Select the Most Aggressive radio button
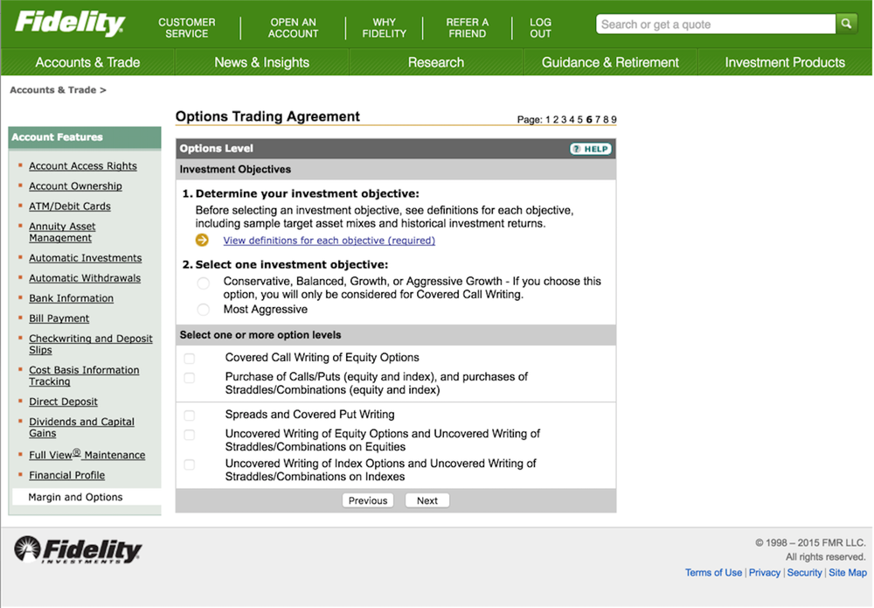 [x=204, y=309]
